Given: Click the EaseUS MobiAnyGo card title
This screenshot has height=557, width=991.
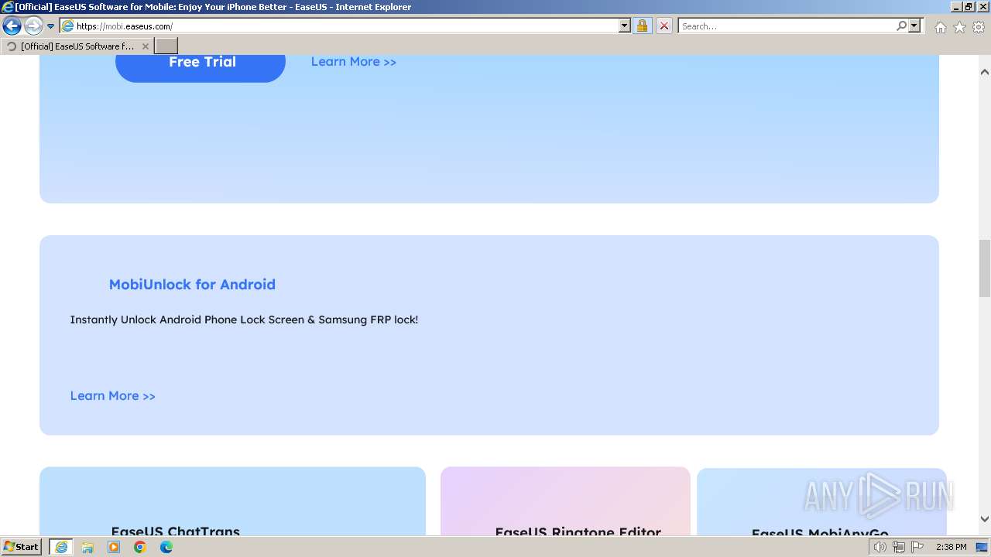Looking at the screenshot, I should click(x=820, y=532).
